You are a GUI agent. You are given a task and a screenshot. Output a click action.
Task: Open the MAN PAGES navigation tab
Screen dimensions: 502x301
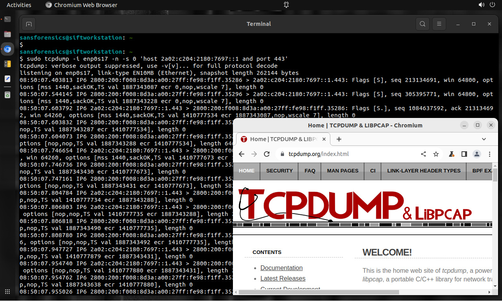(343, 171)
